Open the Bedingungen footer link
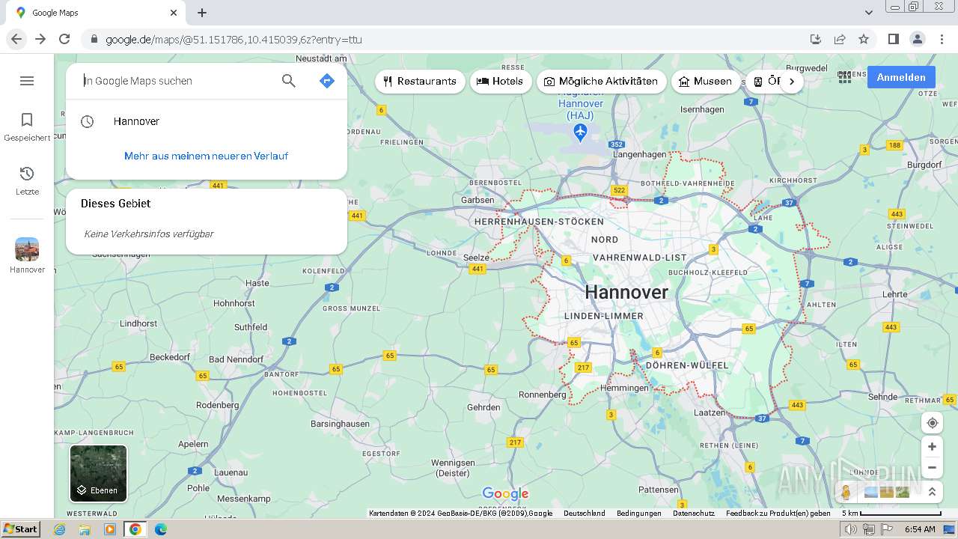 [639, 514]
